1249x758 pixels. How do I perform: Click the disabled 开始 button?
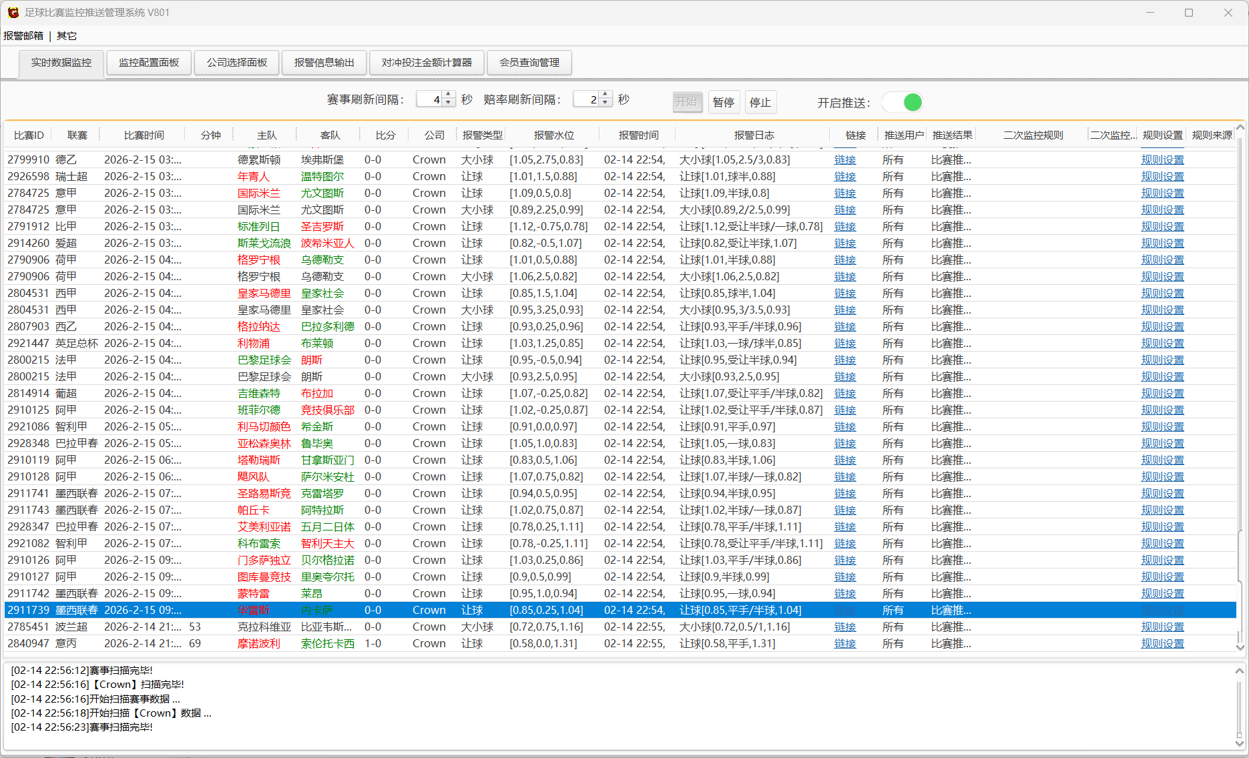[687, 102]
